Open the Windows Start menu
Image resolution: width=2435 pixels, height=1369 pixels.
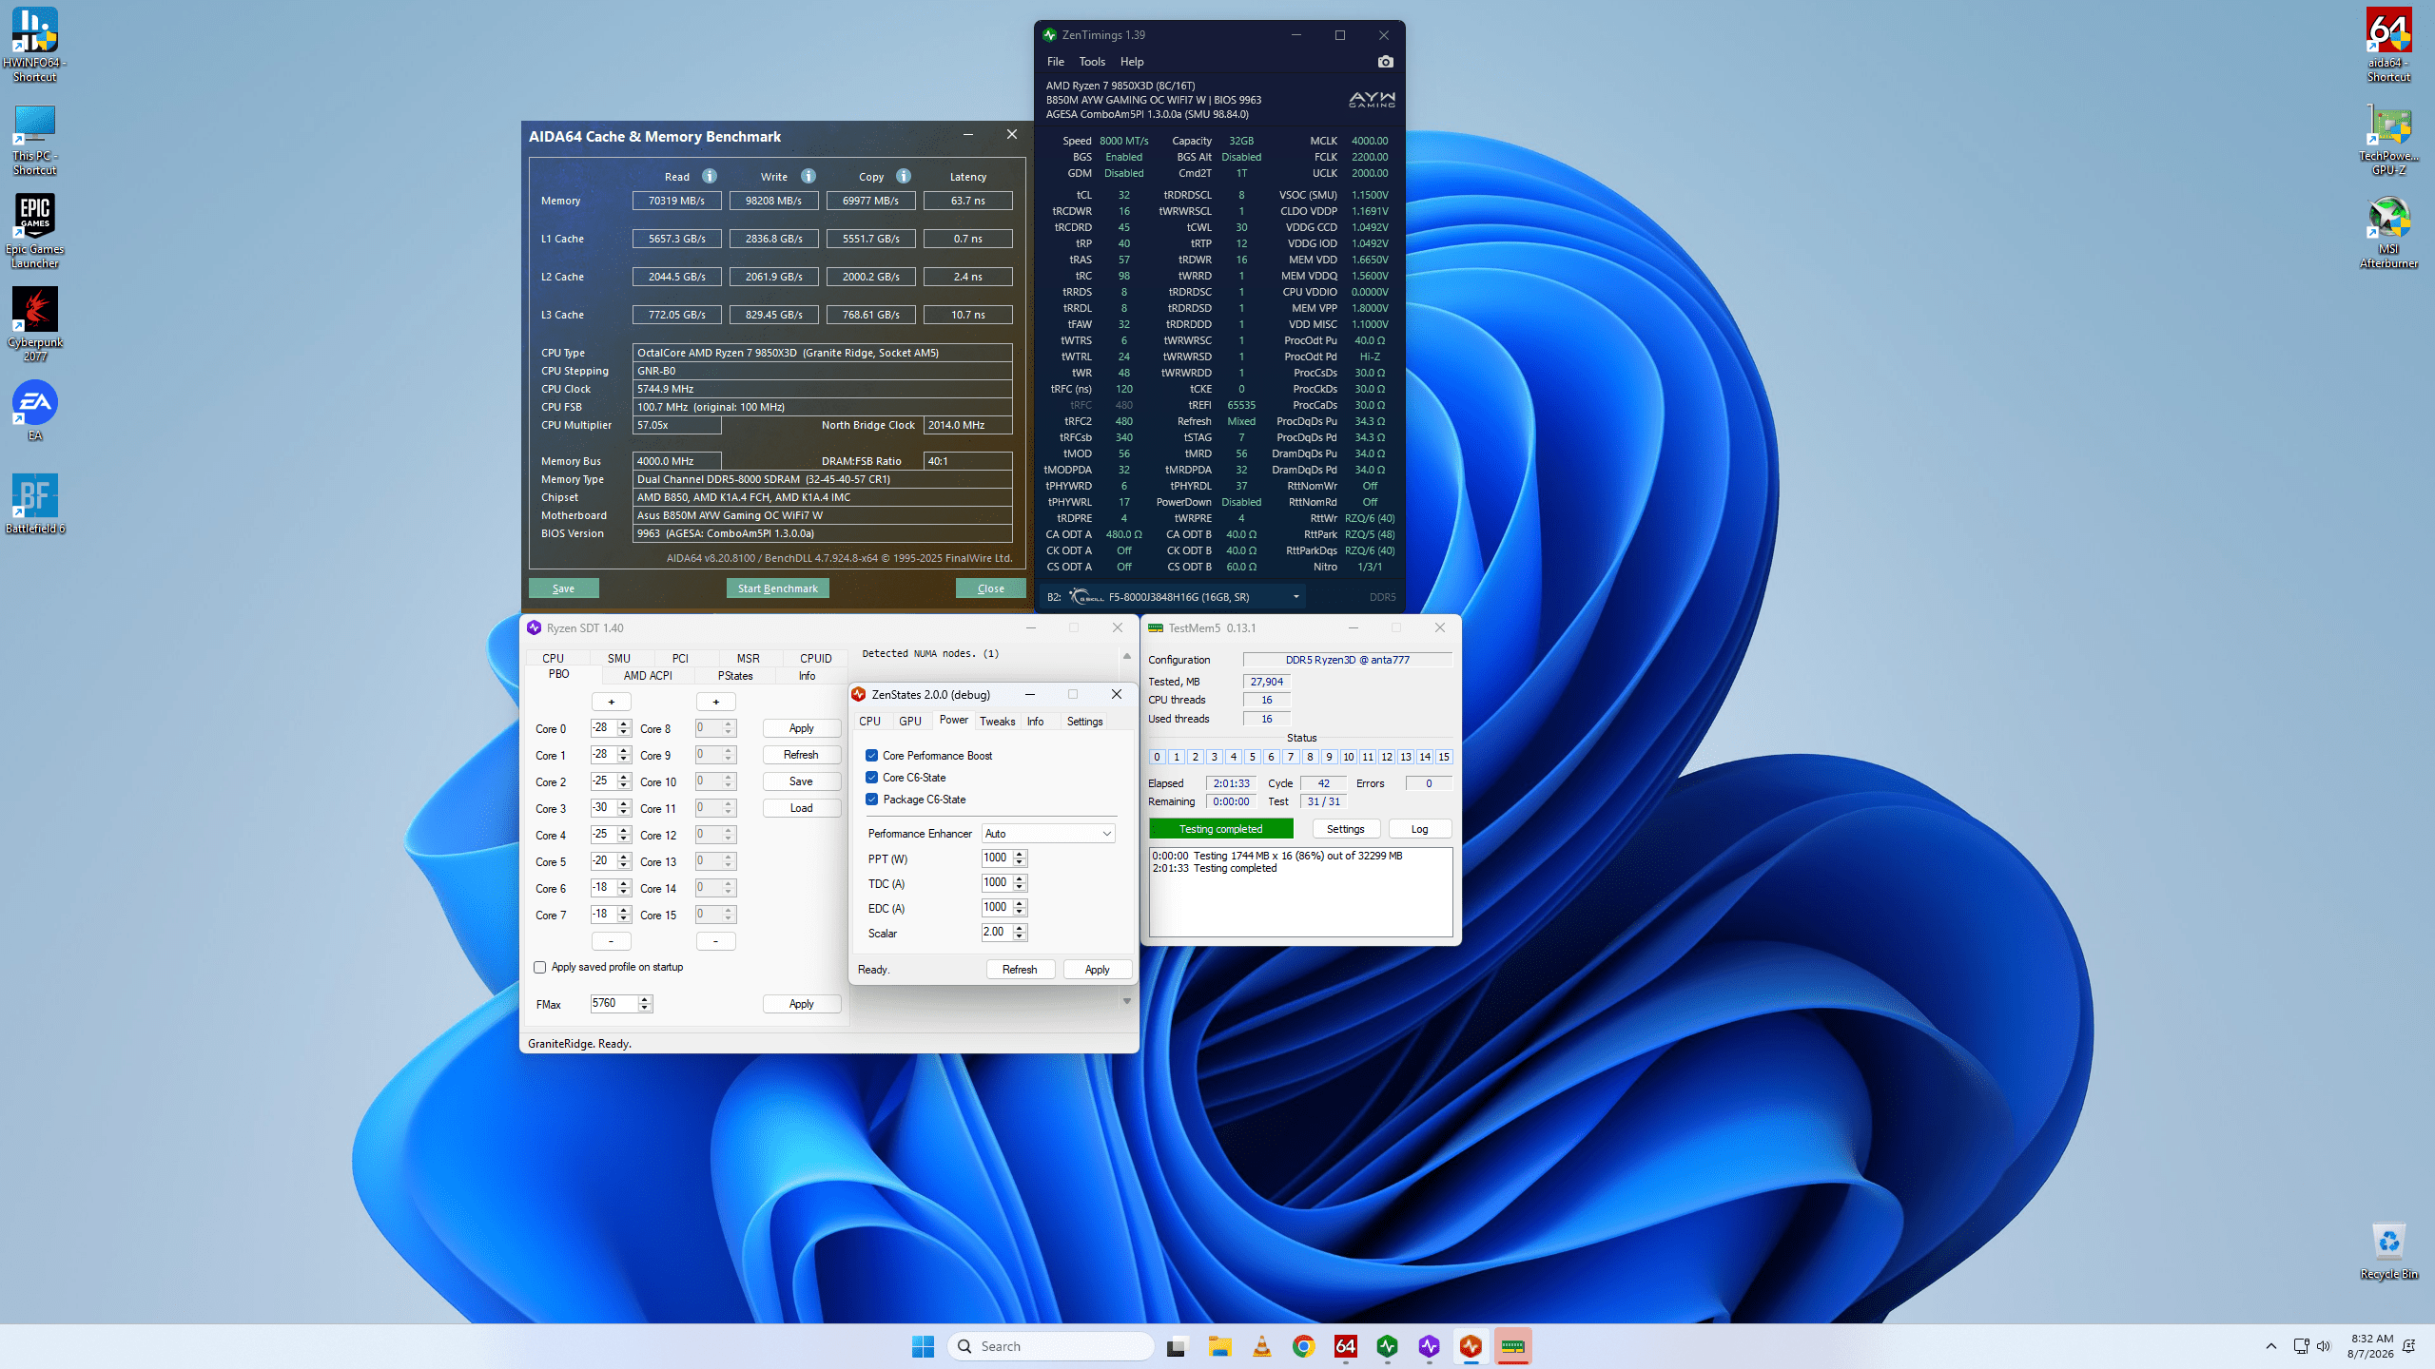point(923,1346)
